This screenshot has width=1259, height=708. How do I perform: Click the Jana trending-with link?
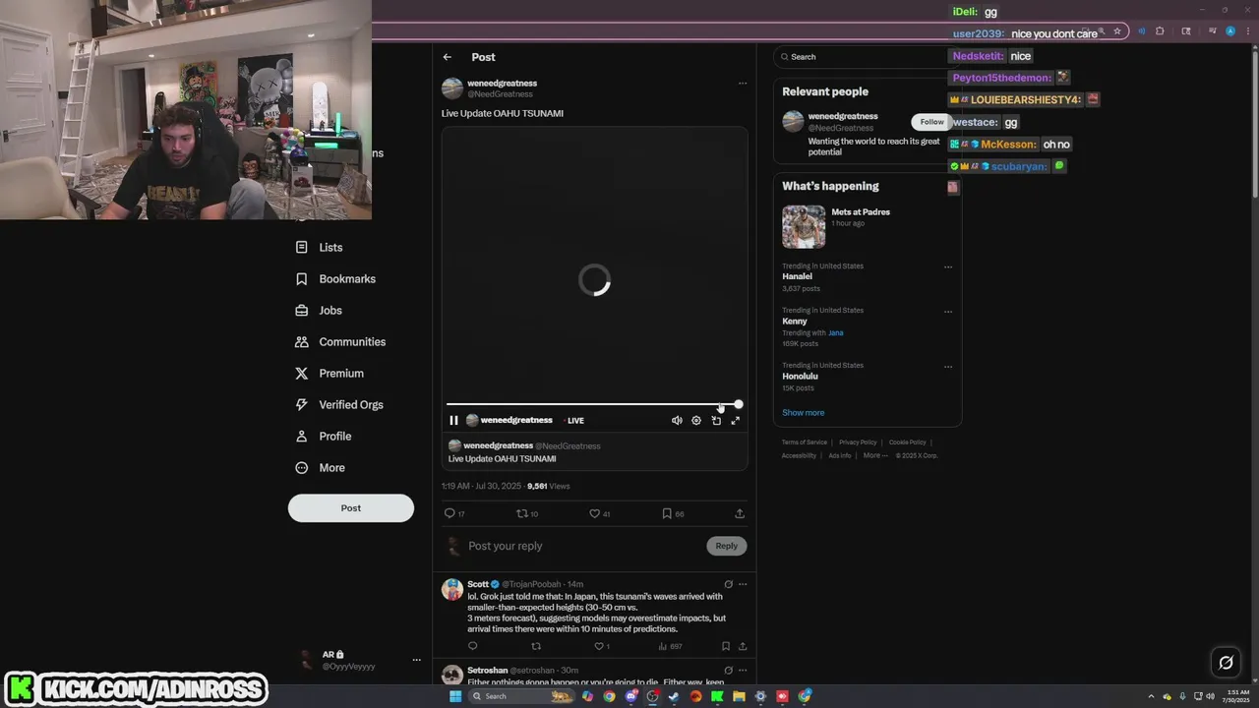[x=835, y=333]
